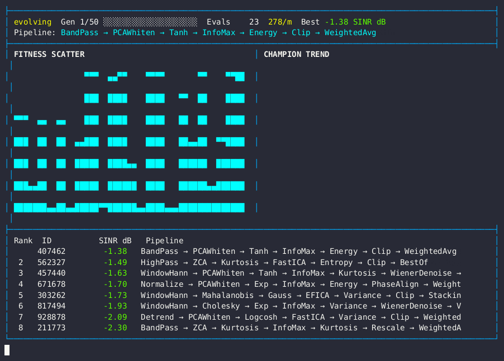Click 'Normalize' in row 671678's pipeline
This screenshot has width=504, height=361.
[162, 285]
